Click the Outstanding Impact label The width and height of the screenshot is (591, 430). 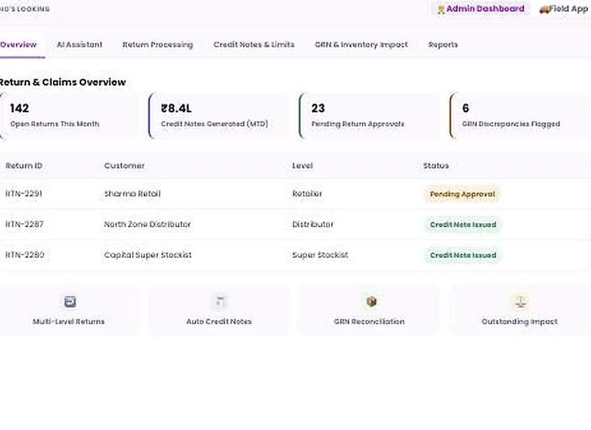[519, 321]
